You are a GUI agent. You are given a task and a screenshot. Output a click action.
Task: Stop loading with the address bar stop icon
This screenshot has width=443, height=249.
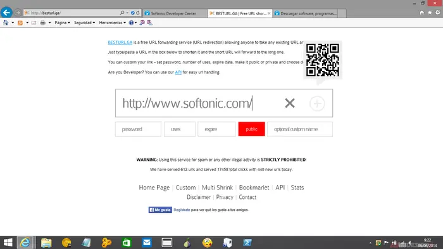pos(133,13)
